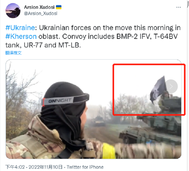
Task: Click the distant tank in the background
Action: coord(98,121)
